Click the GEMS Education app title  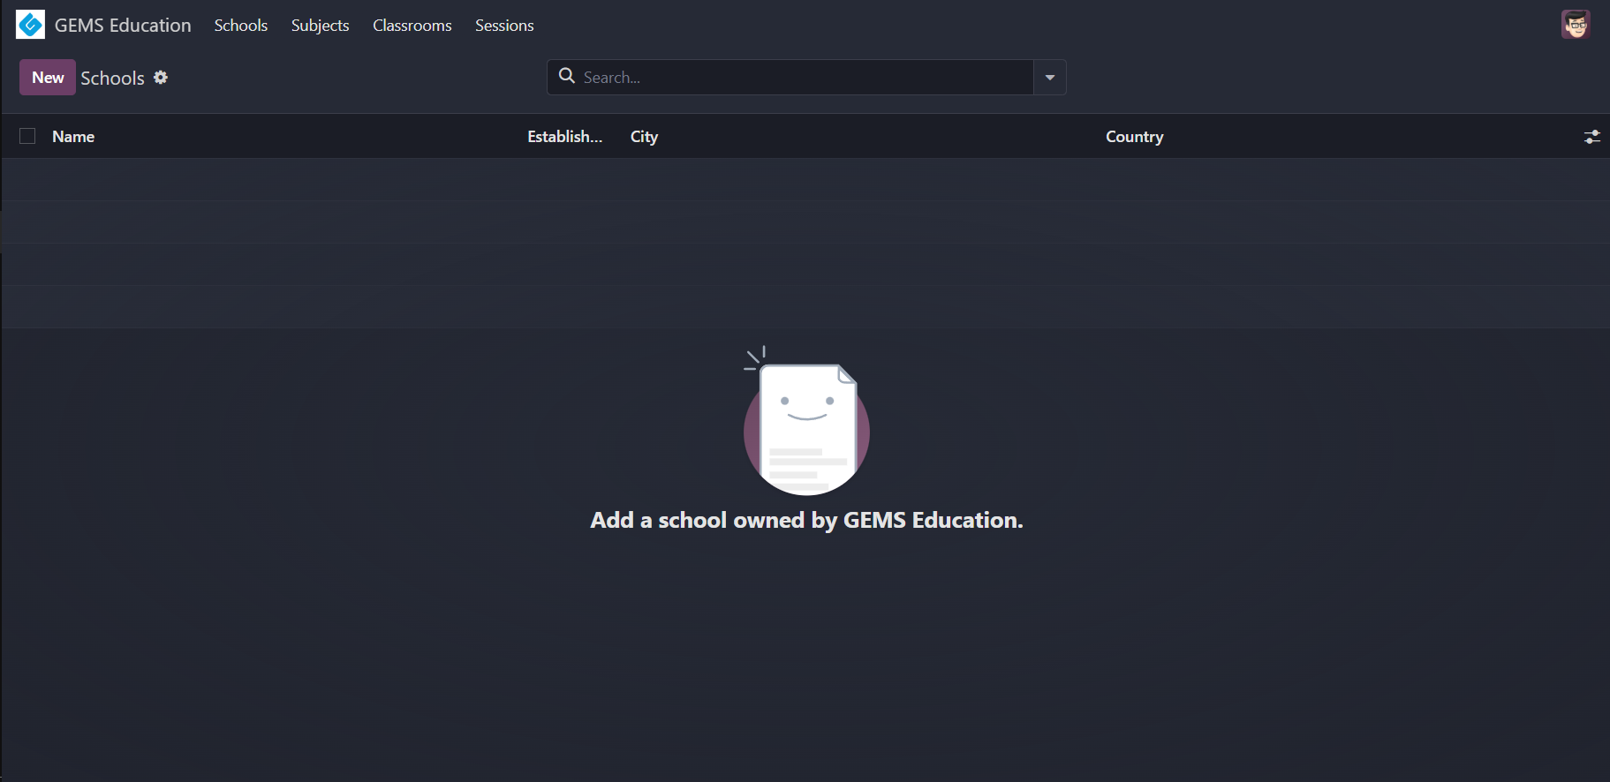[123, 26]
